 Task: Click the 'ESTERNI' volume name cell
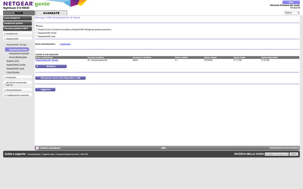[208, 60]
